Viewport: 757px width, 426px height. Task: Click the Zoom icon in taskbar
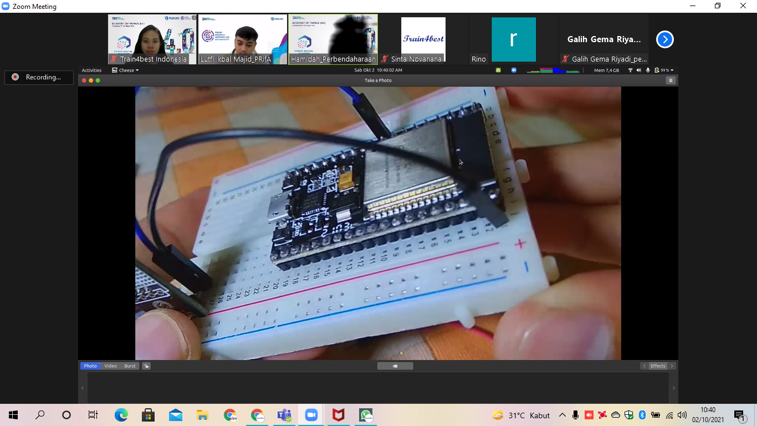(311, 415)
